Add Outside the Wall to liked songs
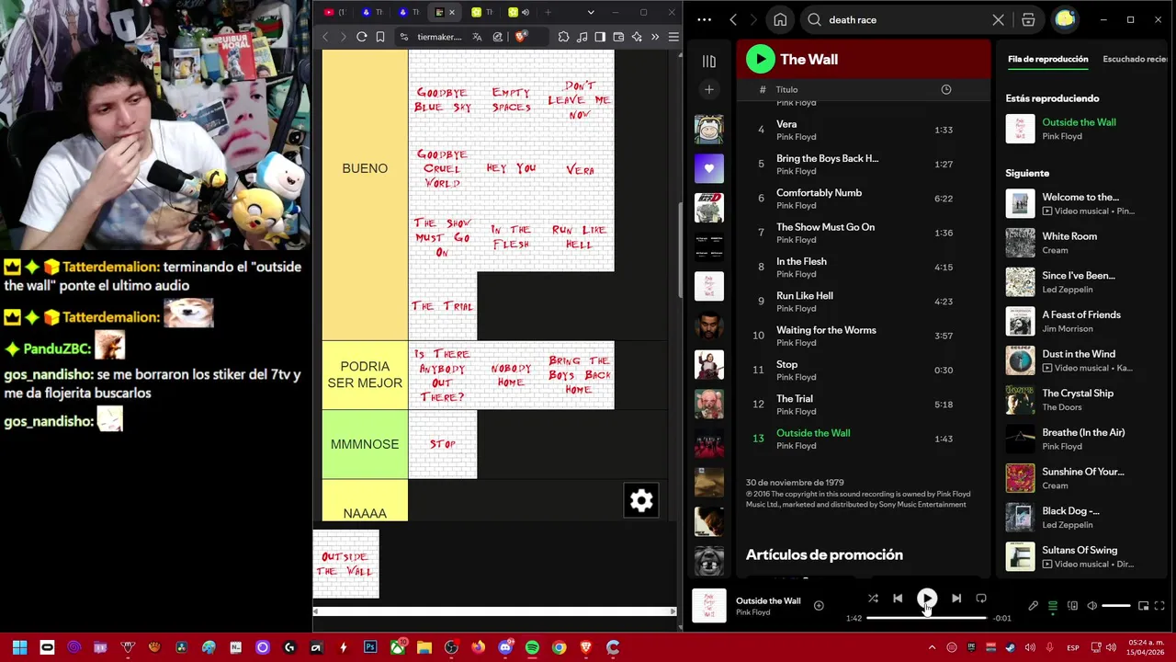This screenshot has height=662, width=1176. coord(819,606)
